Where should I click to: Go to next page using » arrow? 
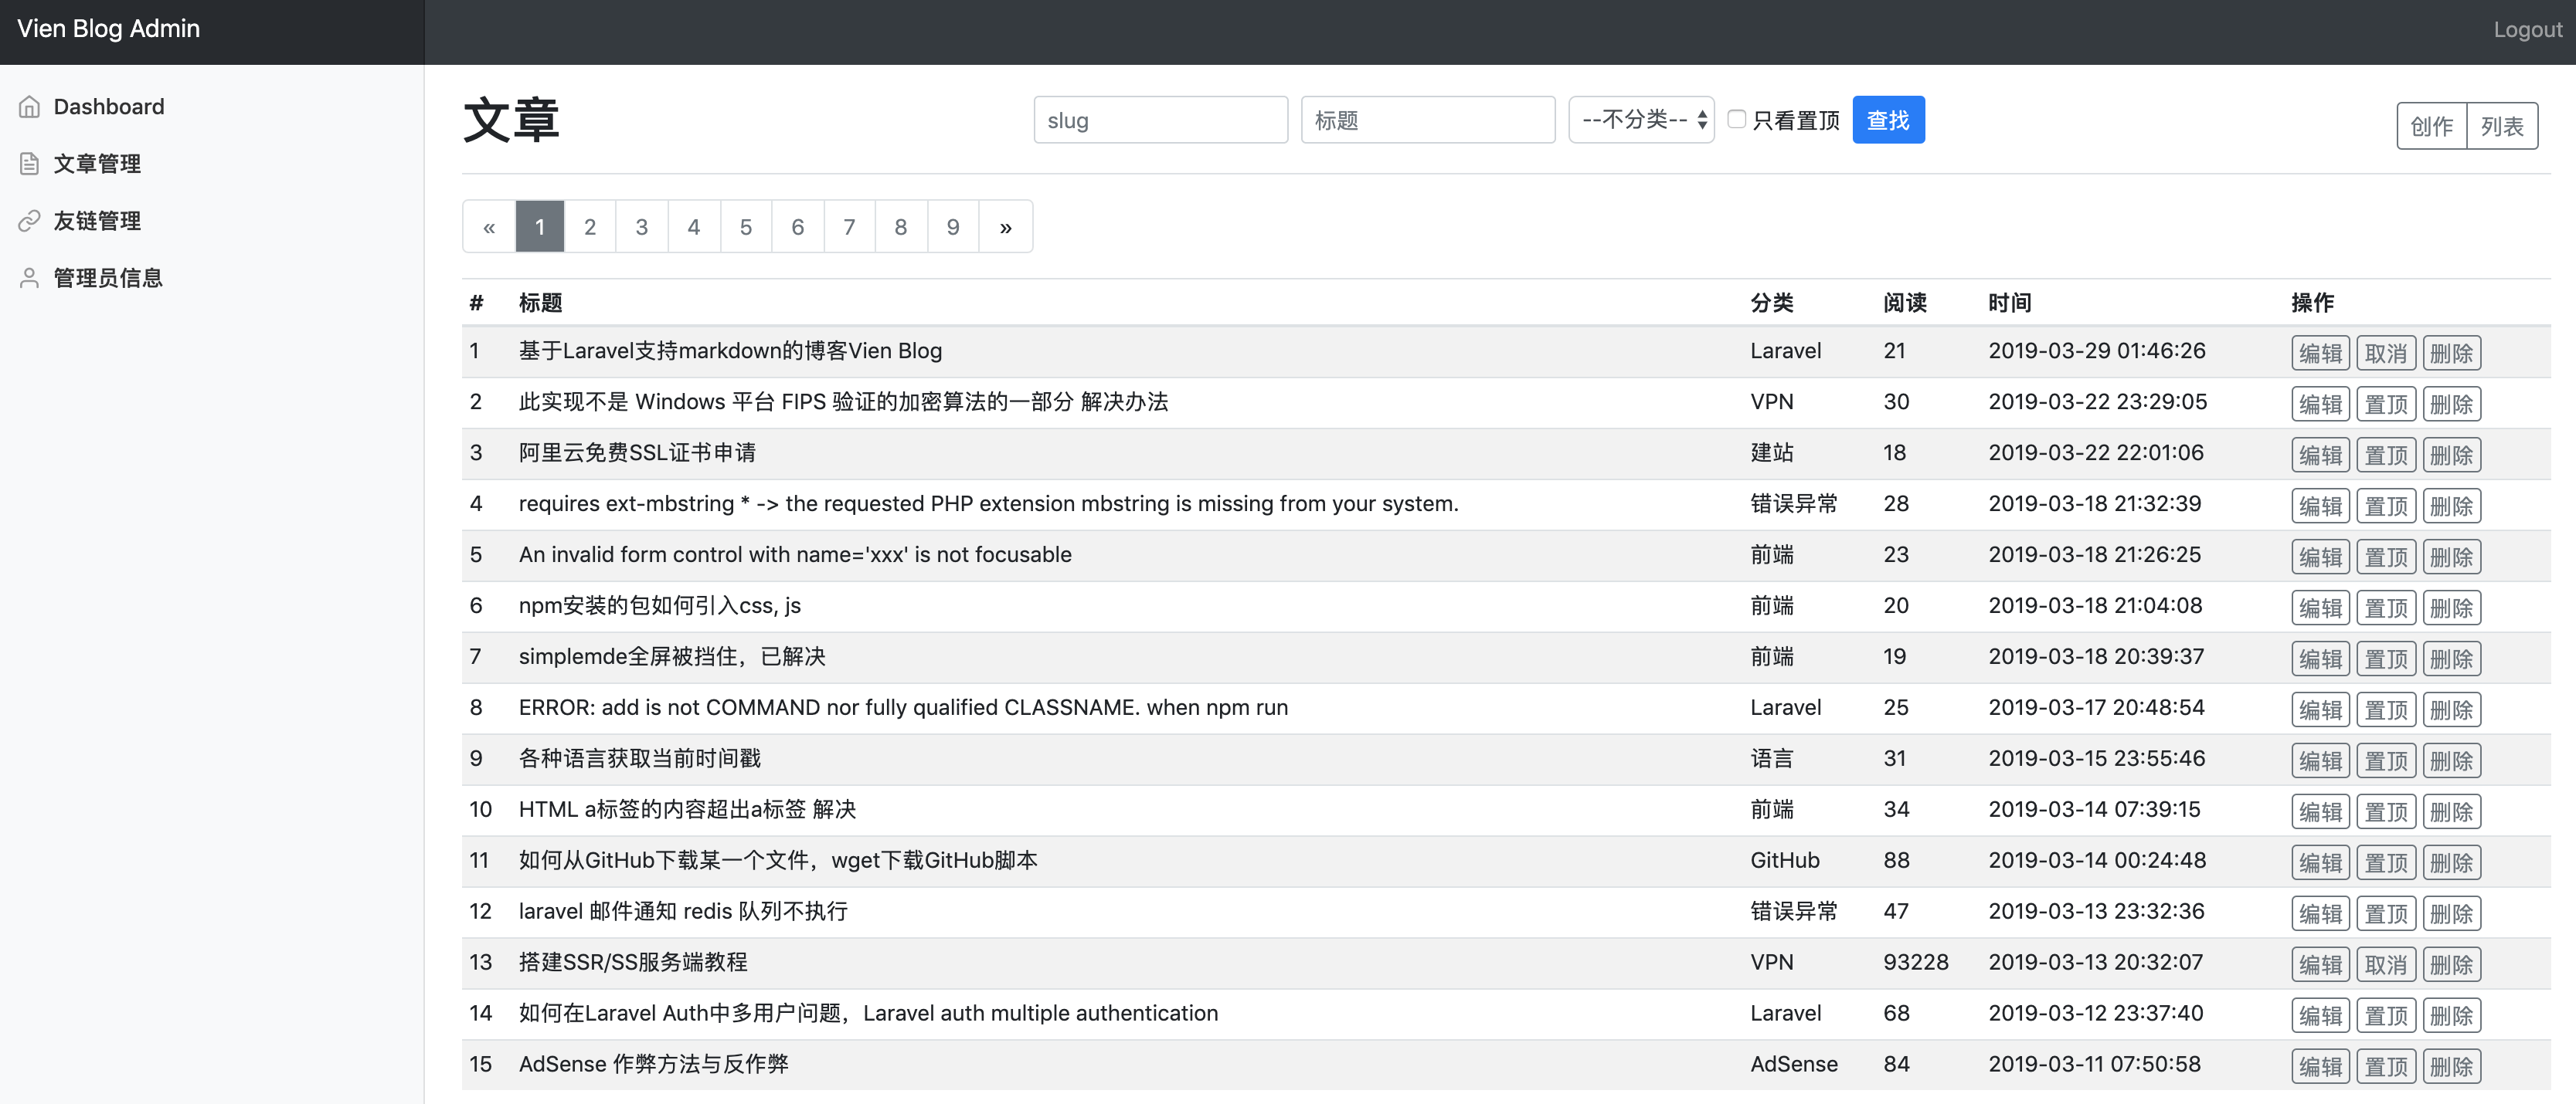[1004, 225]
